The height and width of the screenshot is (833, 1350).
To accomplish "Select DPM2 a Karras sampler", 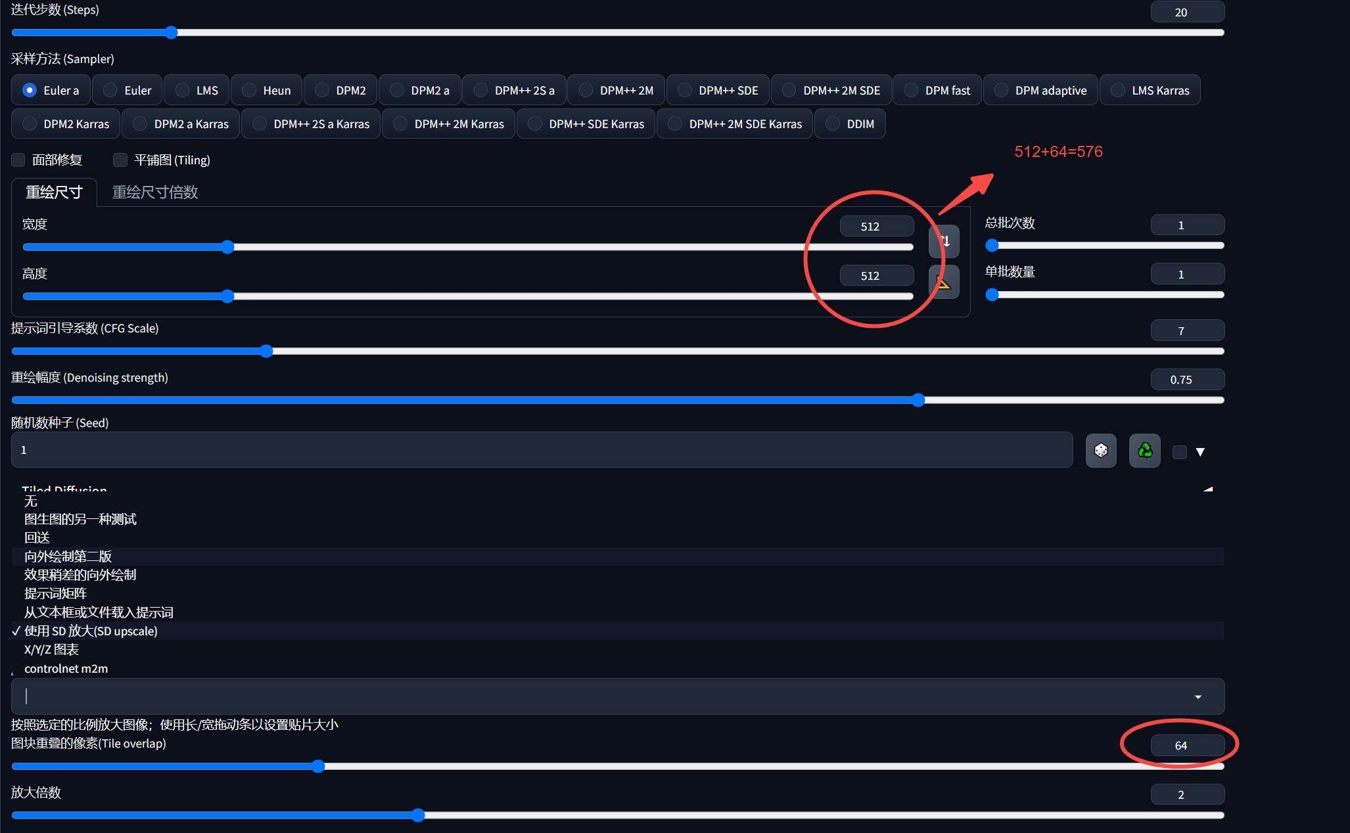I will pos(181,124).
